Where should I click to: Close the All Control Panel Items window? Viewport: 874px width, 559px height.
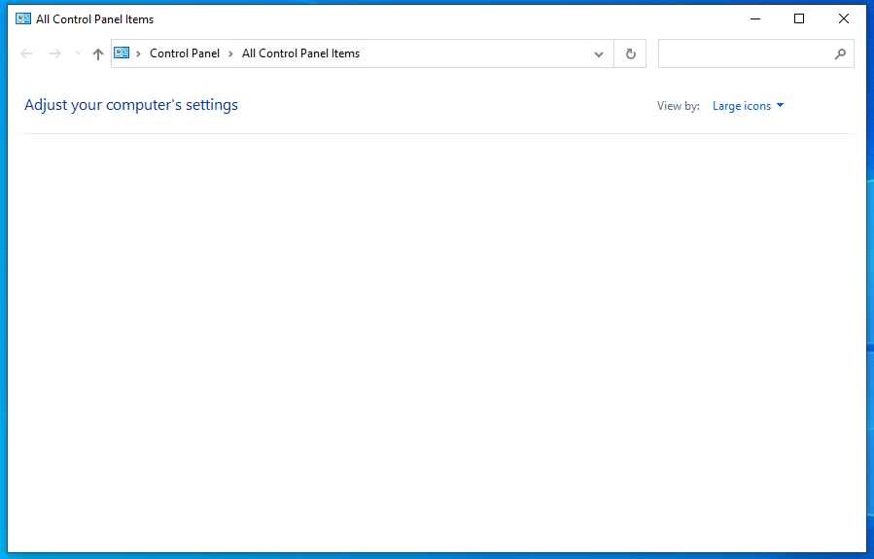(844, 18)
